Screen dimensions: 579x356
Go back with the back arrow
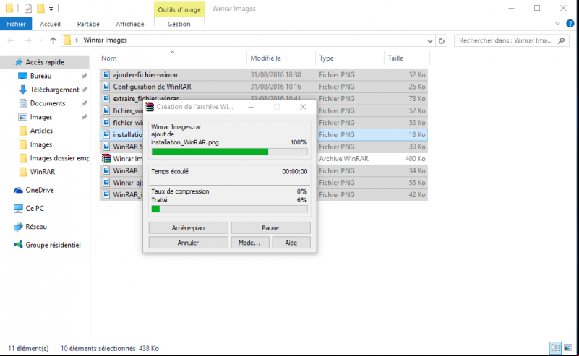[11, 40]
